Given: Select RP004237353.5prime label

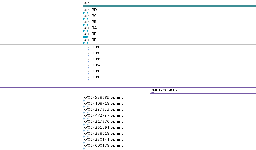Looking at the screenshot, I should (103, 109).
